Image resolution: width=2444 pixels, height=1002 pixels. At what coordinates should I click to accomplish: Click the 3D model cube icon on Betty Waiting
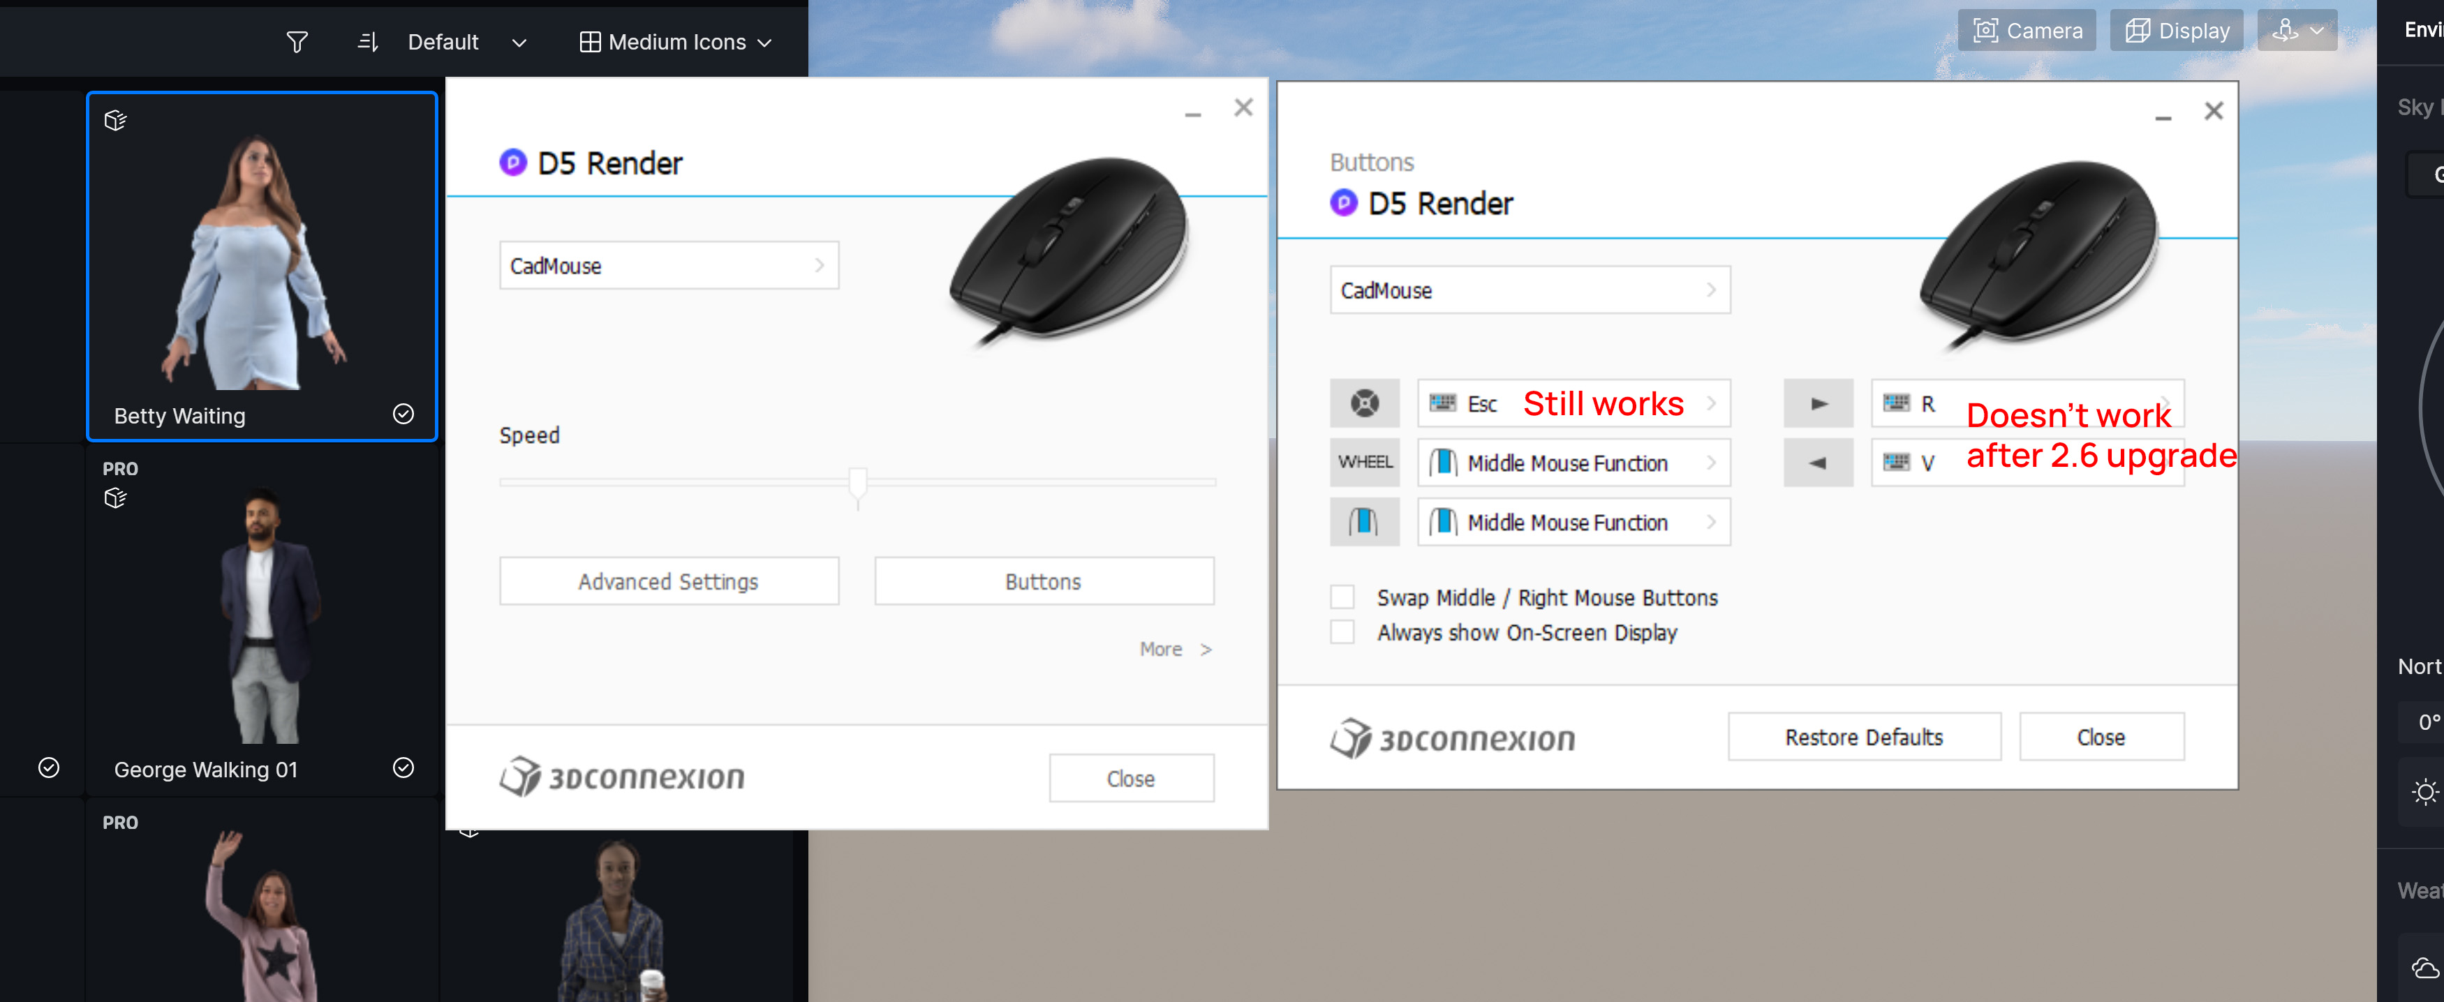tap(114, 119)
